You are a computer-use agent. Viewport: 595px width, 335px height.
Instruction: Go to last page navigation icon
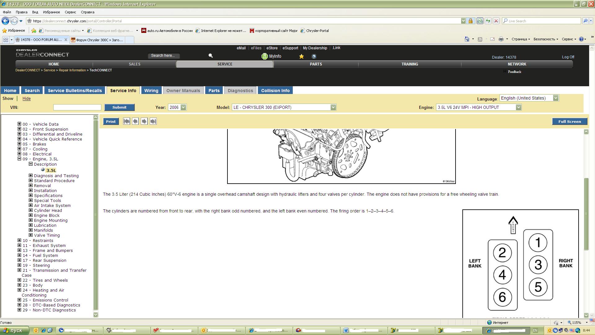[153, 122]
